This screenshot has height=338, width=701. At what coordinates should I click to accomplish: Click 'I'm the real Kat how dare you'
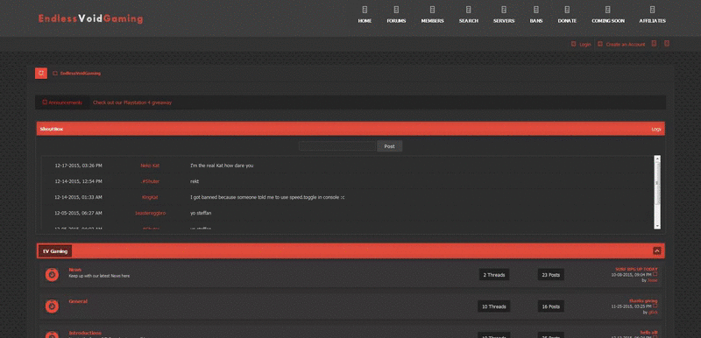[222, 165]
